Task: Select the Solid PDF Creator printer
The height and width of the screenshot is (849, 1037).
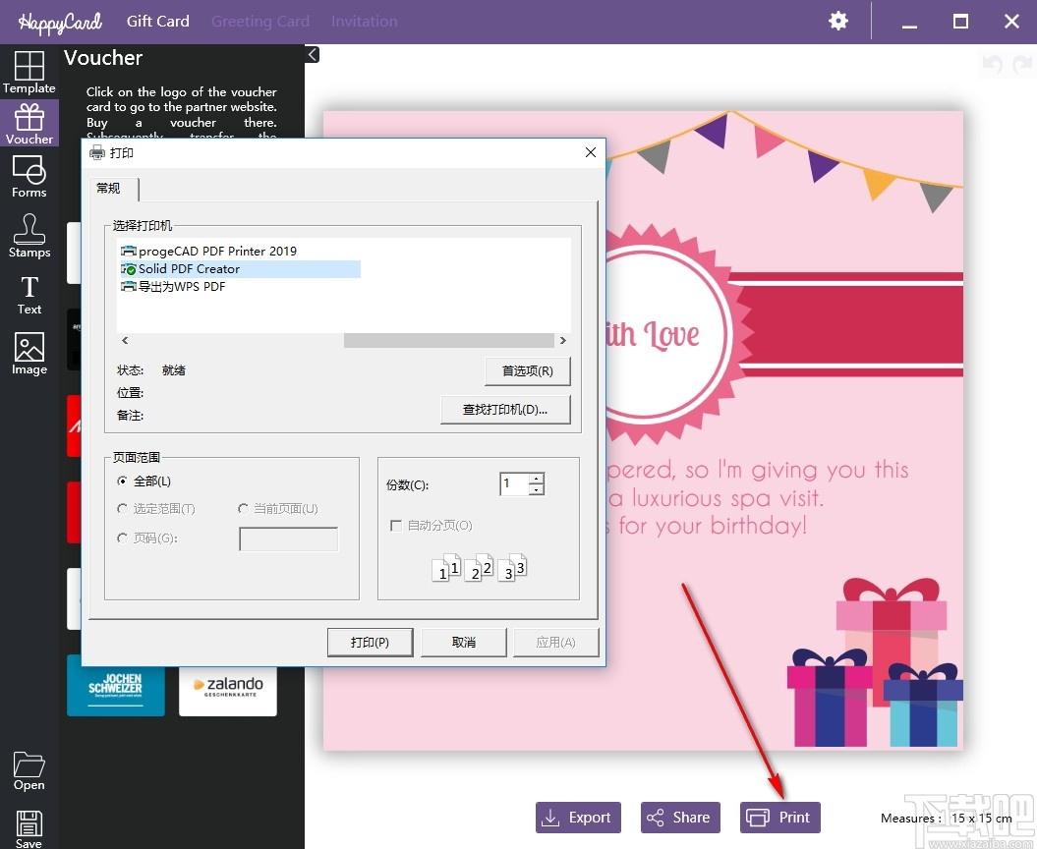Action: pyautogui.click(x=240, y=268)
